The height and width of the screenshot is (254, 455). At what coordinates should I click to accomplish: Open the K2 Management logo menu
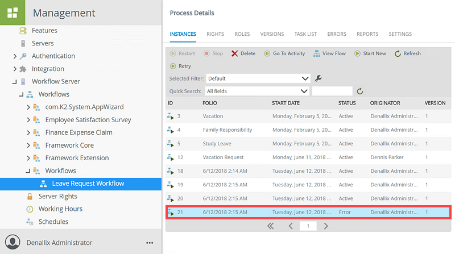(13, 13)
